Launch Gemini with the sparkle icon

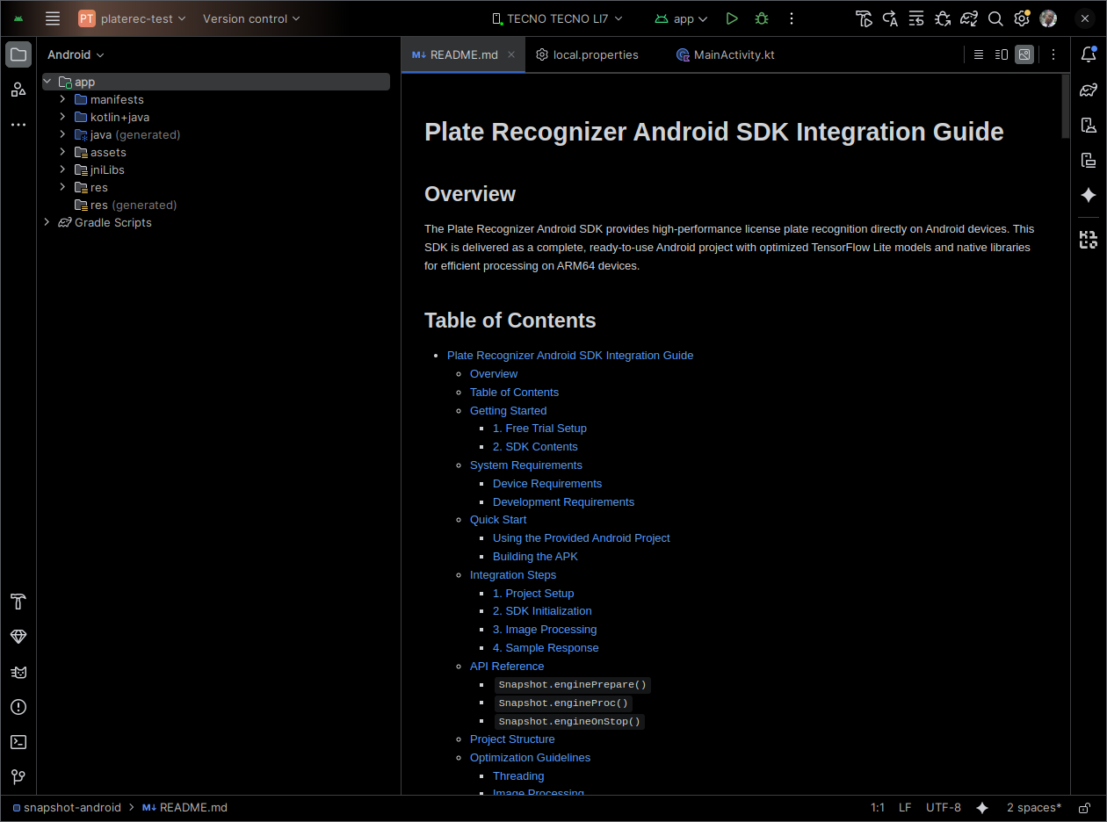click(1089, 195)
